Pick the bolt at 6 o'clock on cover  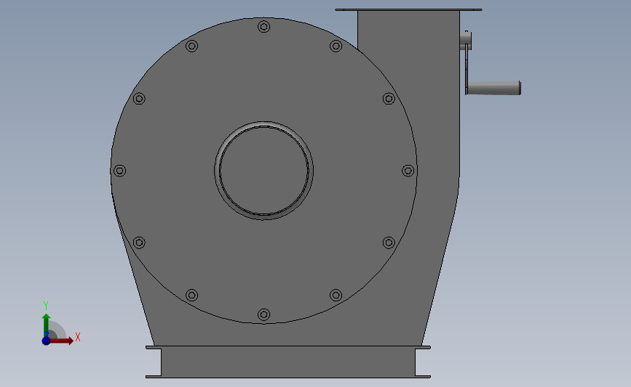(264, 314)
